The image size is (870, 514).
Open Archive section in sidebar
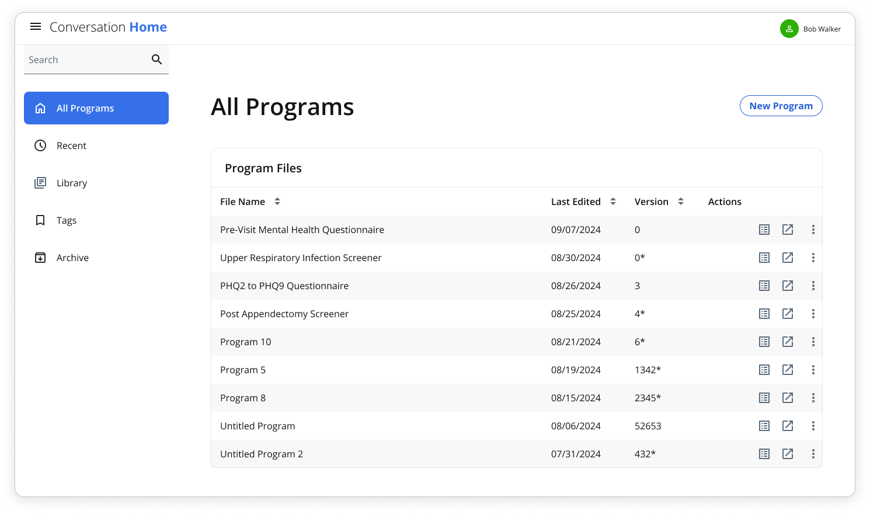point(96,258)
